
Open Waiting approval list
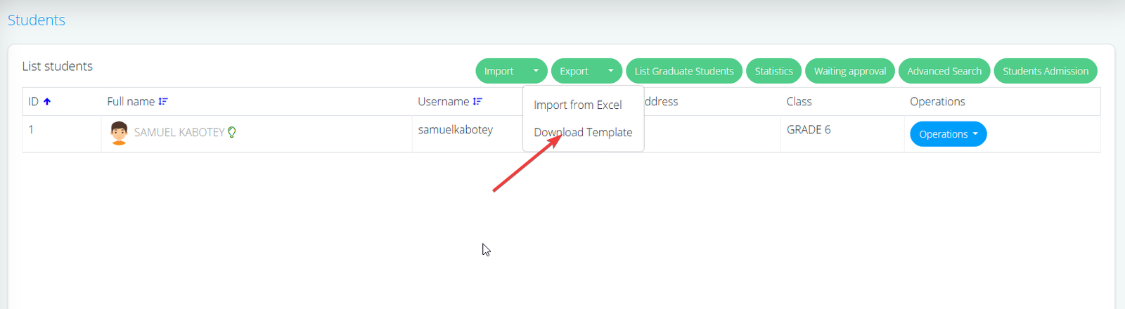point(849,71)
